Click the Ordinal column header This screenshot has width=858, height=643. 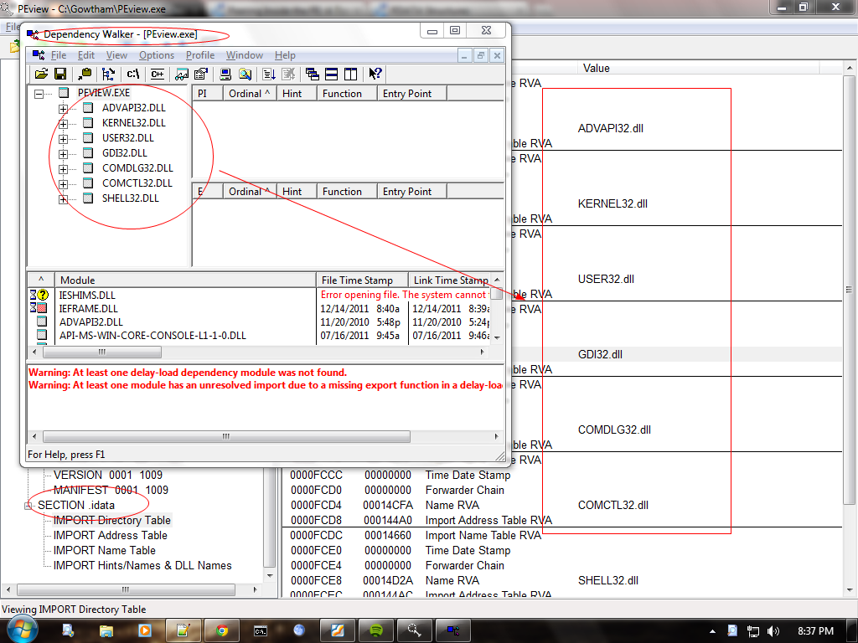tap(249, 93)
